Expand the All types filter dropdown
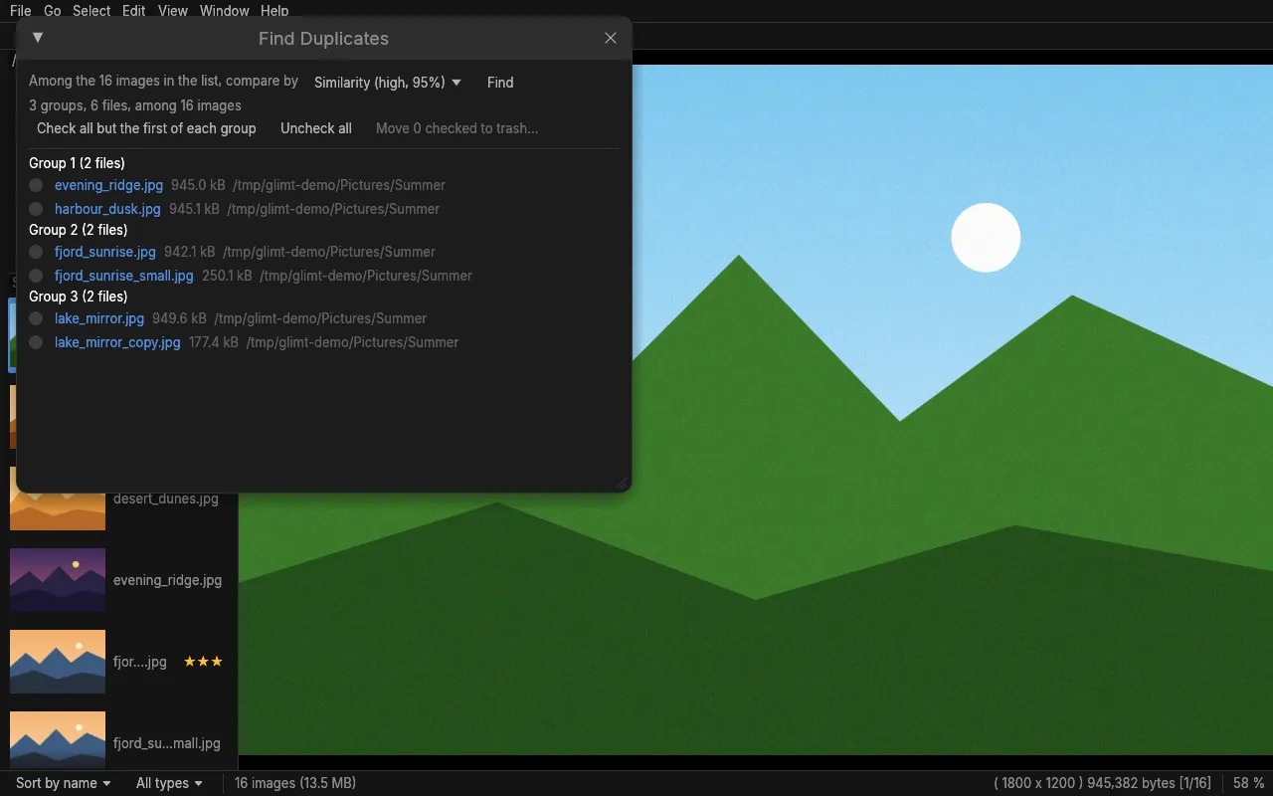1273x796 pixels. 169,783
